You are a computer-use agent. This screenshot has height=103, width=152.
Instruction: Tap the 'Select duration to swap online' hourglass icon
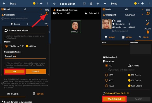click(3, 102)
